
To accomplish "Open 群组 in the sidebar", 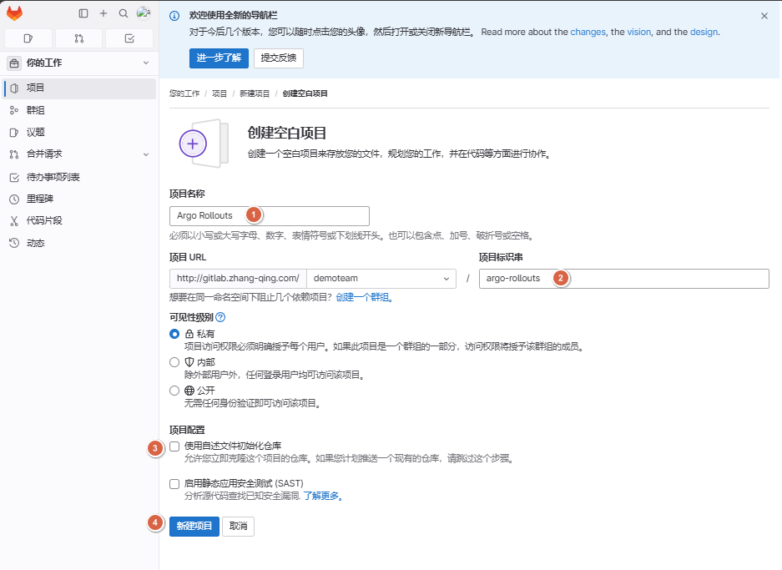I will 80,110.
